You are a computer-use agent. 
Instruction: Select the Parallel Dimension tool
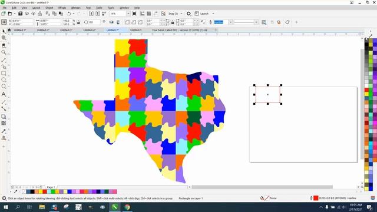(x=4, y=102)
